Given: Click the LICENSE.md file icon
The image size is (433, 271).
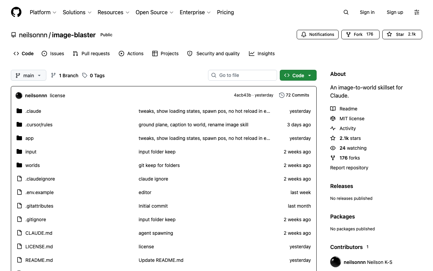Looking at the screenshot, I should pos(19,247).
